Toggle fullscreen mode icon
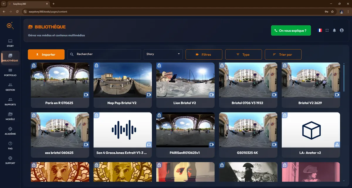 tap(327, 30)
